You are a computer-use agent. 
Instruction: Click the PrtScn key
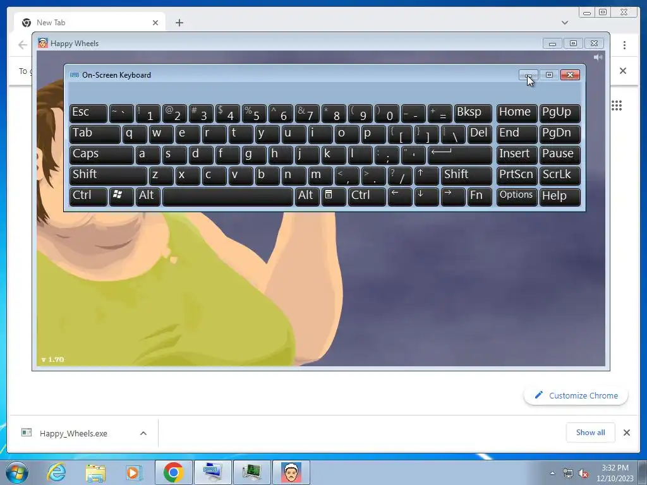[517, 176]
